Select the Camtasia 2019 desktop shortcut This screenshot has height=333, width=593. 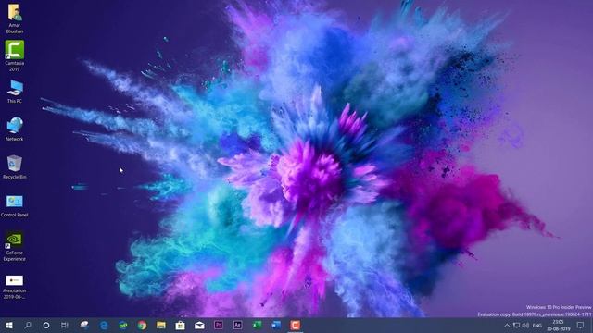pos(15,55)
